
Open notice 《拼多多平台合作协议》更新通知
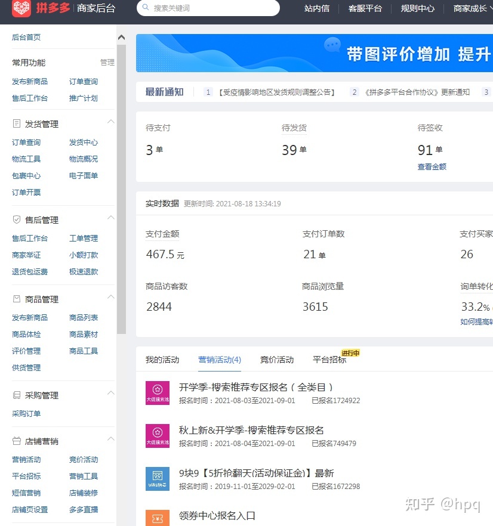[x=417, y=92]
